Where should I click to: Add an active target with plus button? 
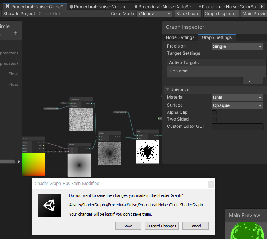coord(248,80)
